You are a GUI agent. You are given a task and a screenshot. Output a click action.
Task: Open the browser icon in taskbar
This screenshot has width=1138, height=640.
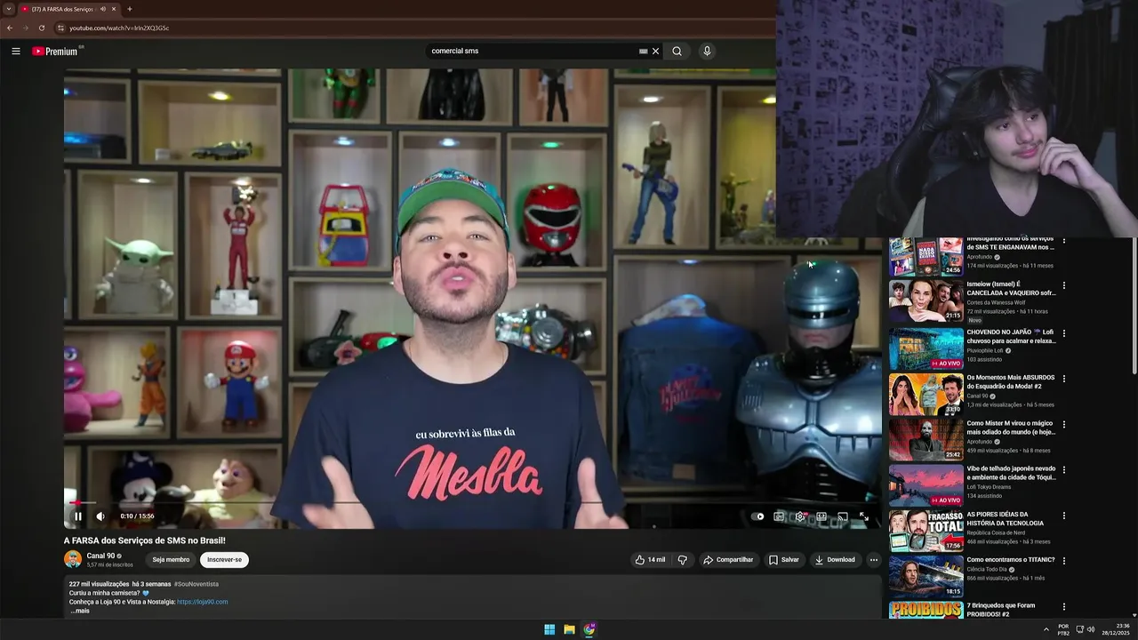[589, 629]
